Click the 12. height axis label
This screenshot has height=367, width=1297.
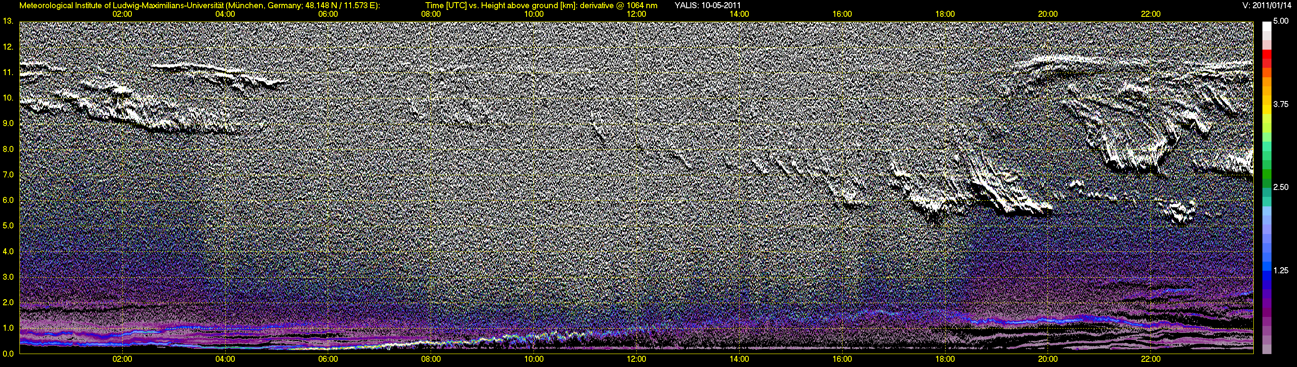8,47
